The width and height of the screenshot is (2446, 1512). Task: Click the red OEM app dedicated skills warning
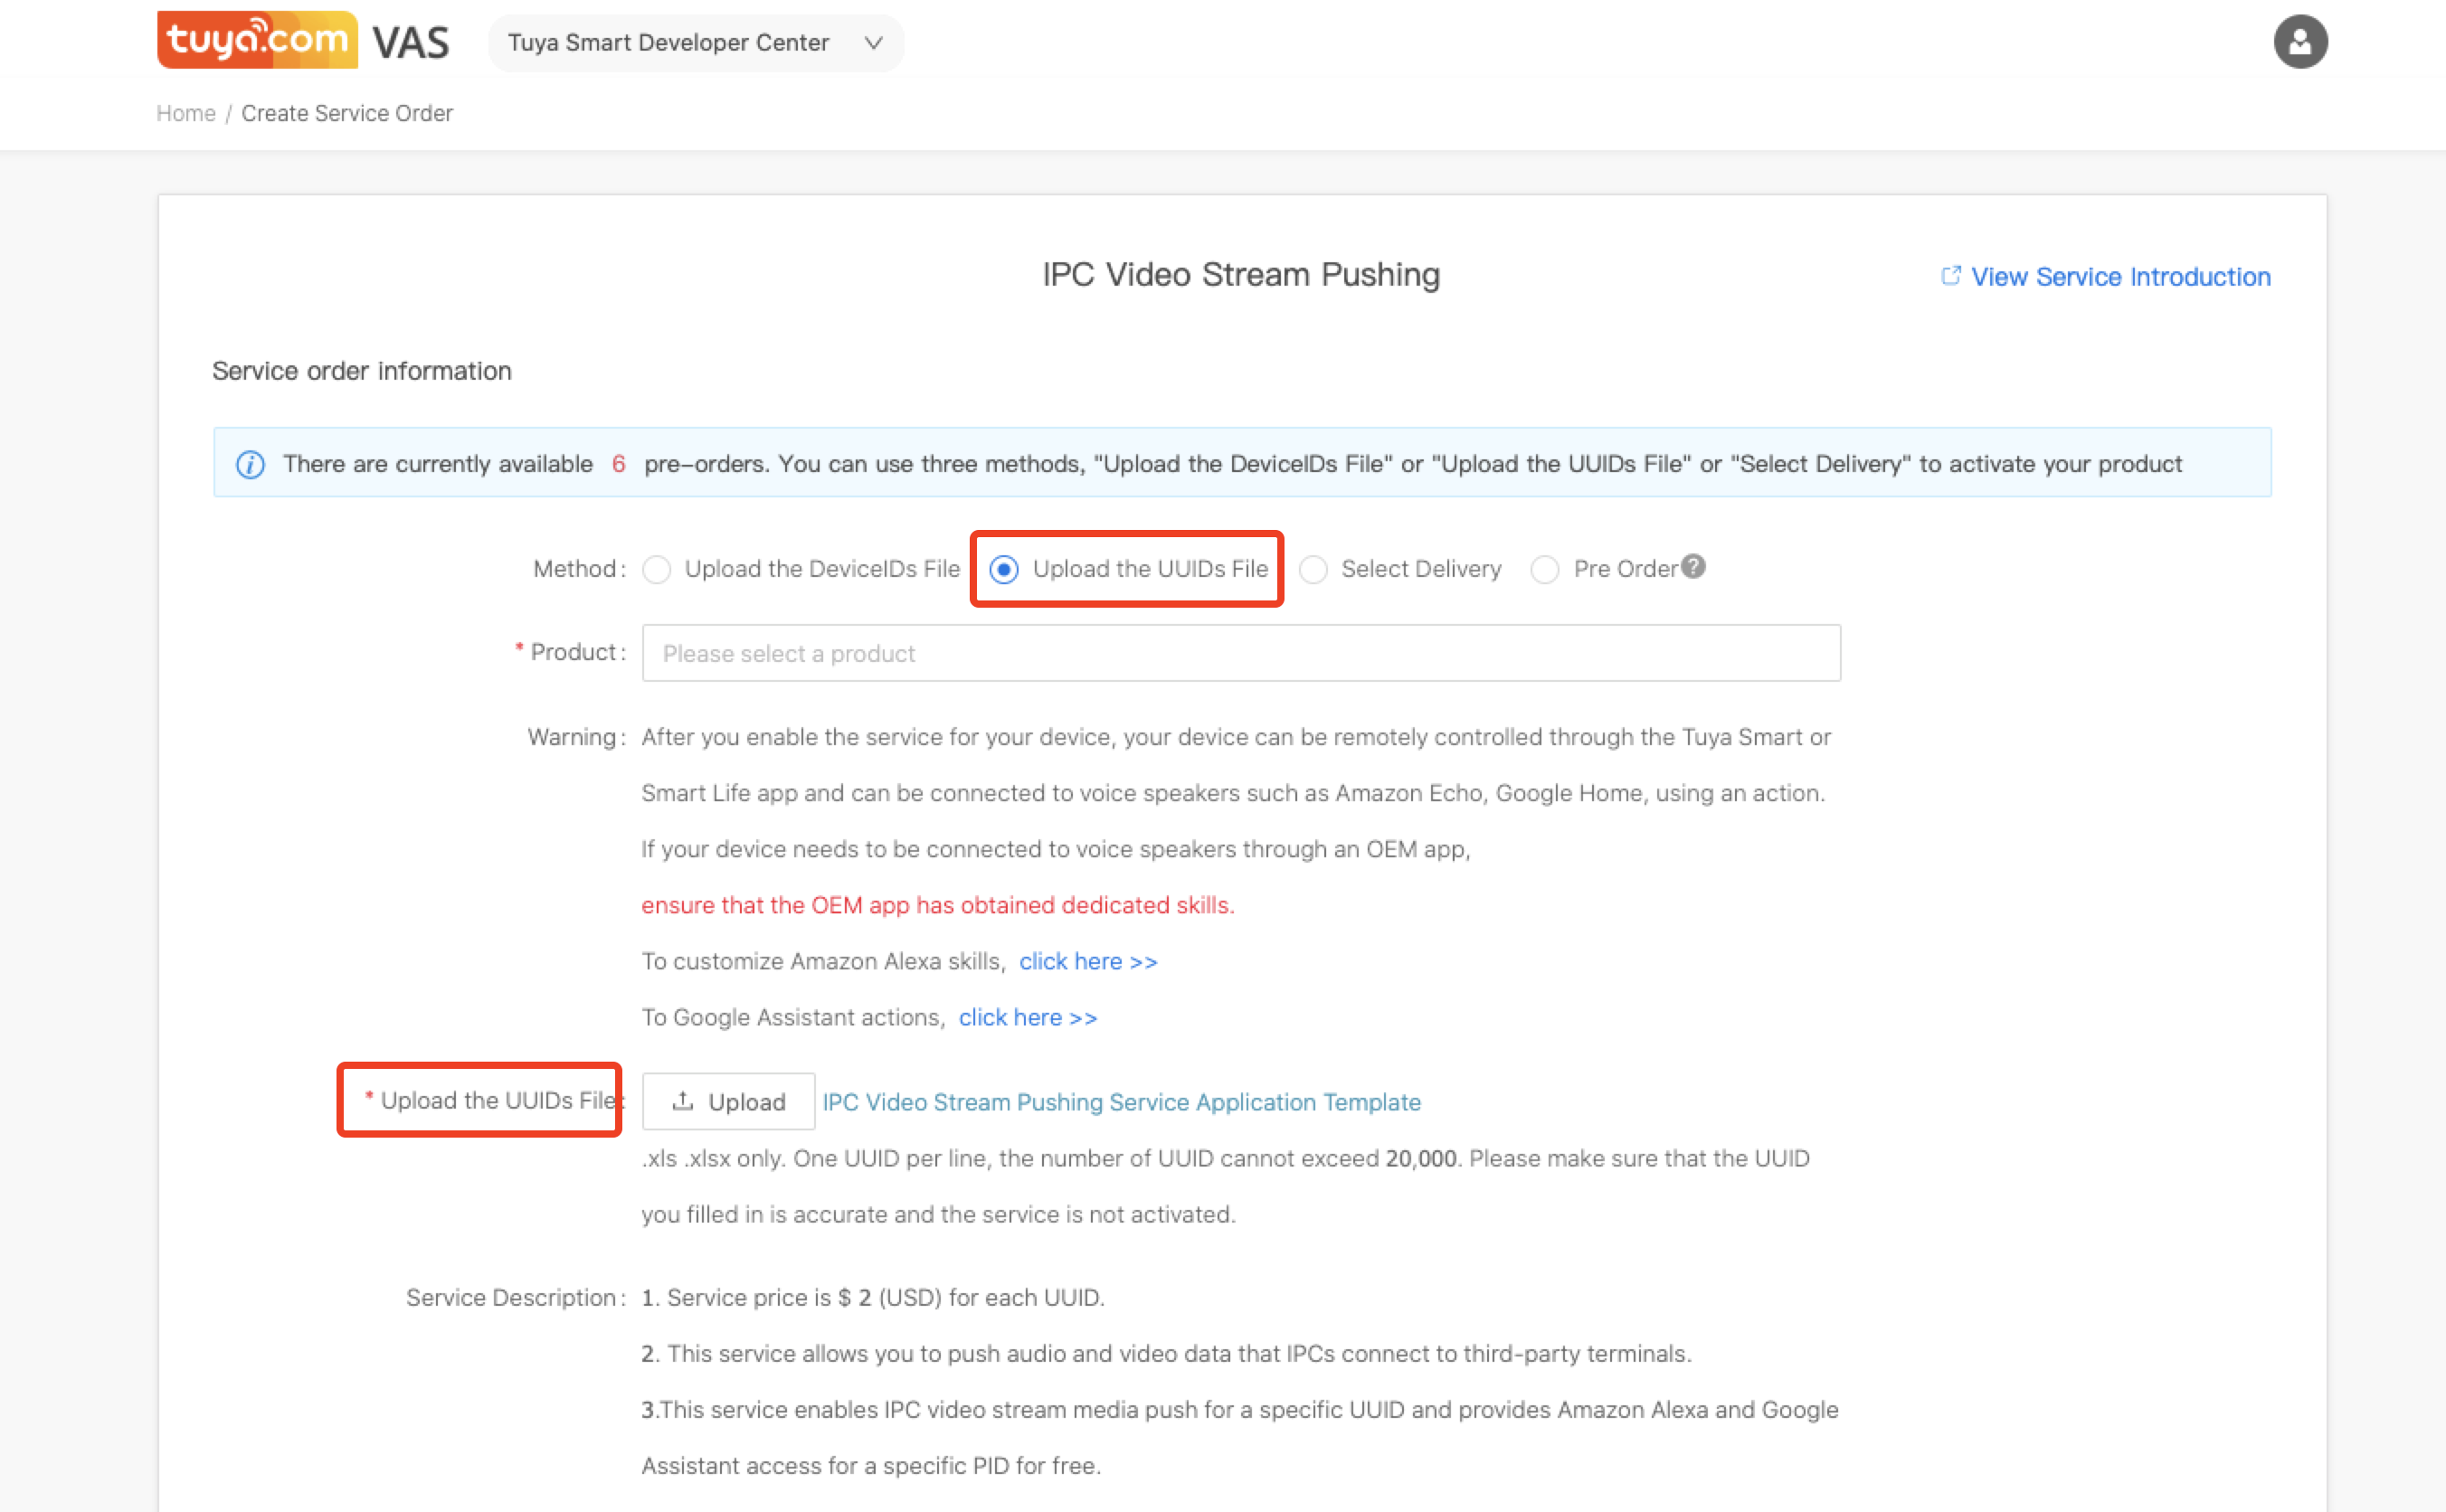click(938, 905)
